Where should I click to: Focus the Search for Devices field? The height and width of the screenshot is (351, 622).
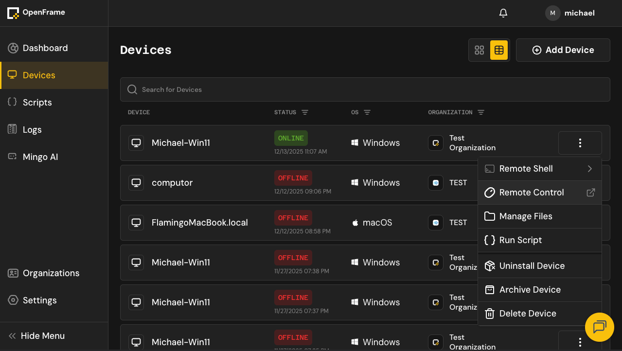(365, 89)
